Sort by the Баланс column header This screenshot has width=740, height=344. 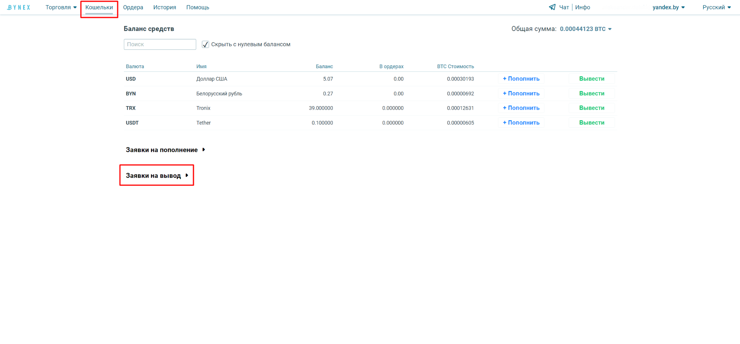(x=324, y=66)
